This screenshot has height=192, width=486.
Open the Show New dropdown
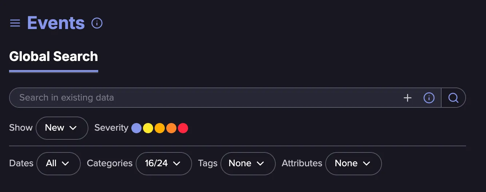tap(62, 128)
